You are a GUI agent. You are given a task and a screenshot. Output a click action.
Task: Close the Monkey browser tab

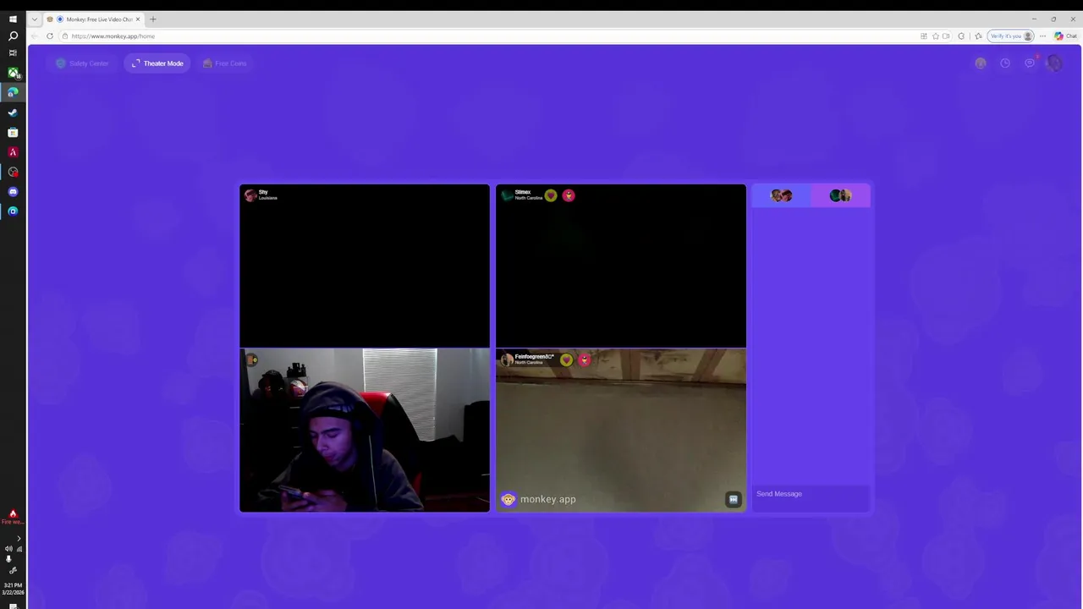click(x=138, y=19)
